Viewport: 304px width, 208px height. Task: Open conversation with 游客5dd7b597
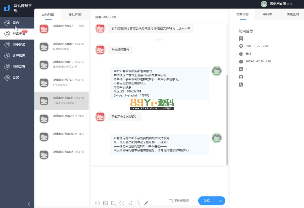coord(61,137)
